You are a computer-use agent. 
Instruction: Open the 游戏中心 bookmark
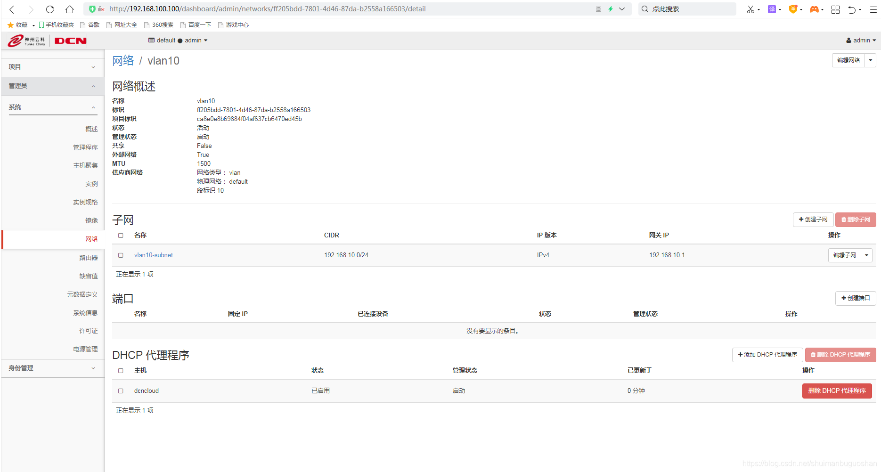[233, 25]
